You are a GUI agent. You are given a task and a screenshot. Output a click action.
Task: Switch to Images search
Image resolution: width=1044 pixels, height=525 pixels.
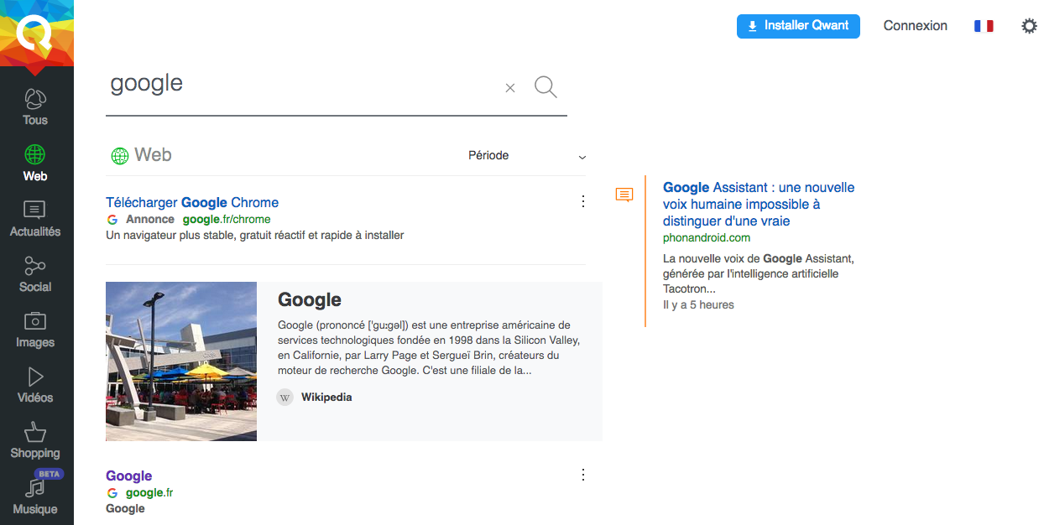(x=35, y=330)
